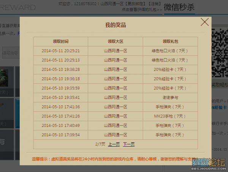Click 20%经验卡 prize in the 19:36:18 row
The width and height of the screenshot is (228, 172).
tap(170, 79)
